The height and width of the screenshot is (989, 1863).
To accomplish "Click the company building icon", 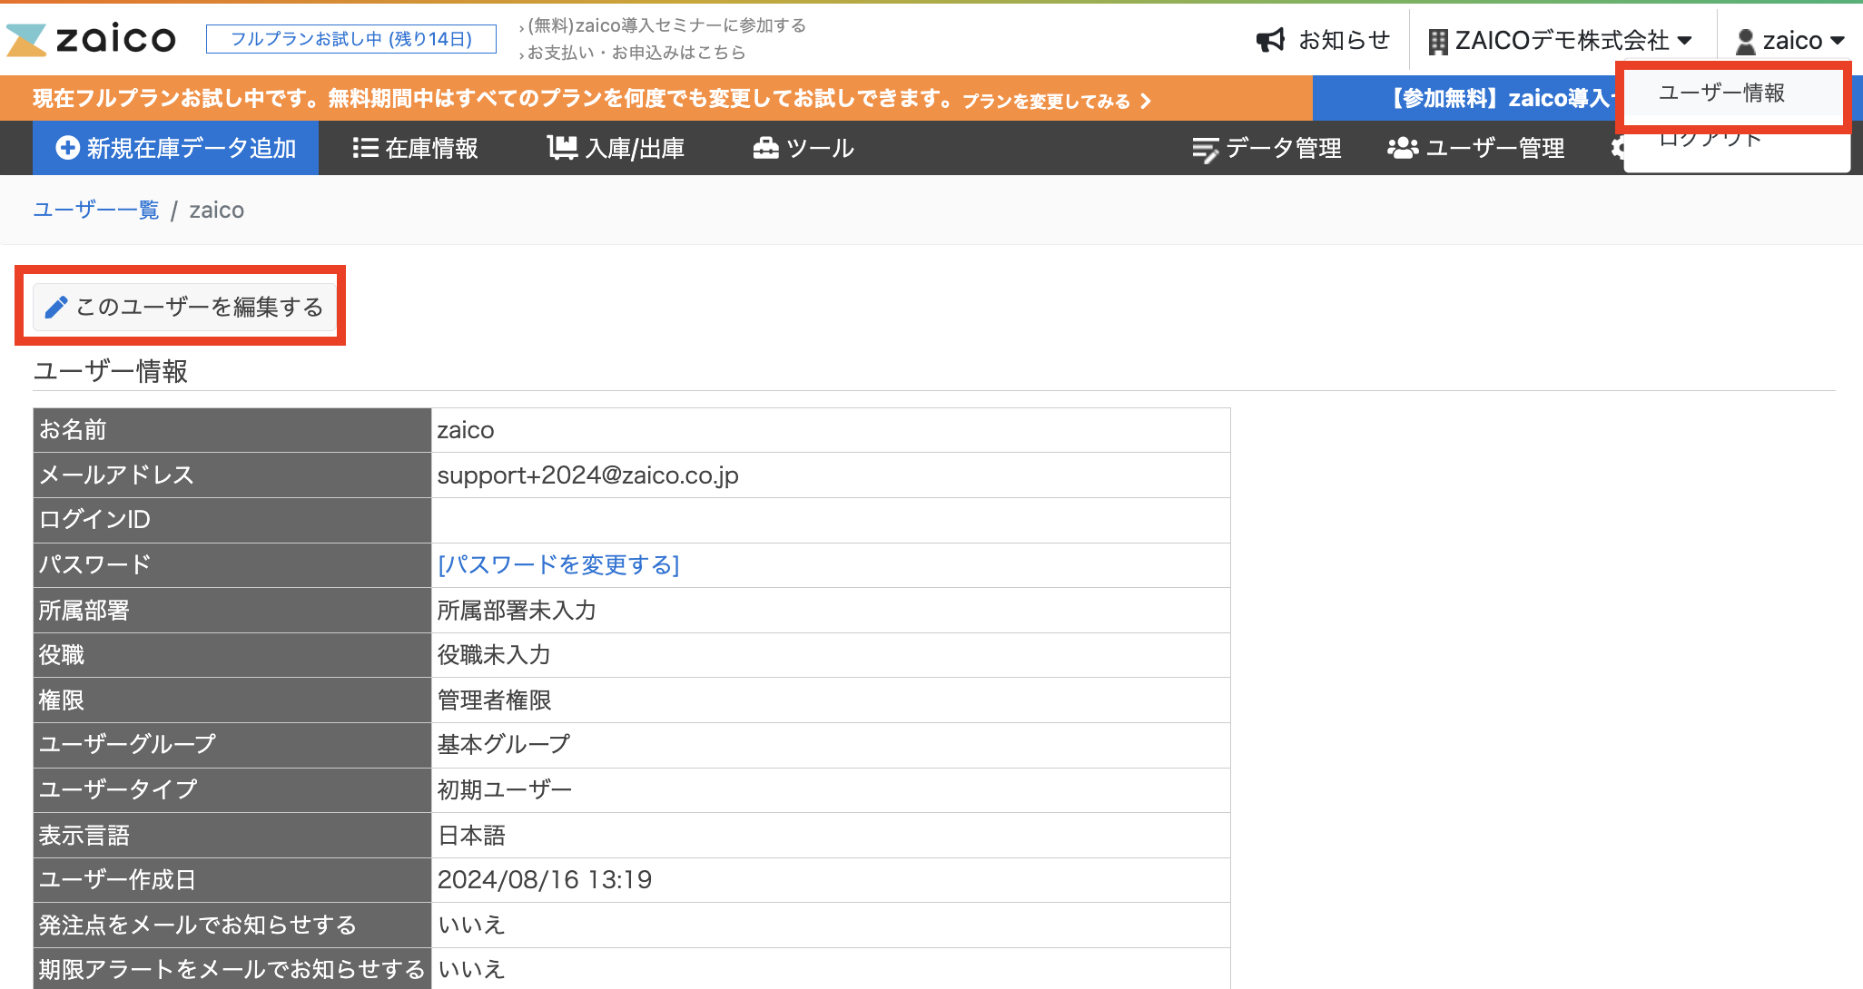I will point(1438,42).
